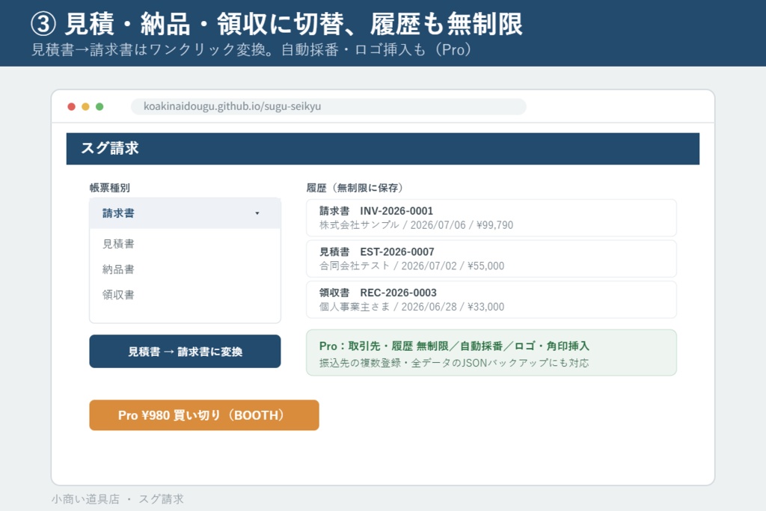Click the 帳票種別 label
Screen dimensions: 766x511
(109, 188)
